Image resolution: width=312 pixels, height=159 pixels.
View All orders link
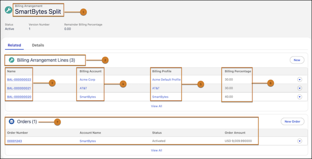click(156, 150)
